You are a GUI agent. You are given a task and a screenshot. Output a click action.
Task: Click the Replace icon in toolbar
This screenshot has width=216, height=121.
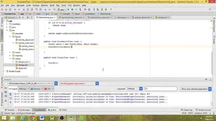coord(40,9)
